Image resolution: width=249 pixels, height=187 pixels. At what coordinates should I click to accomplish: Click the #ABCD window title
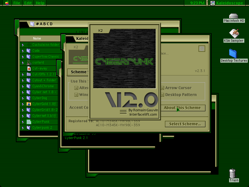pos(44,24)
